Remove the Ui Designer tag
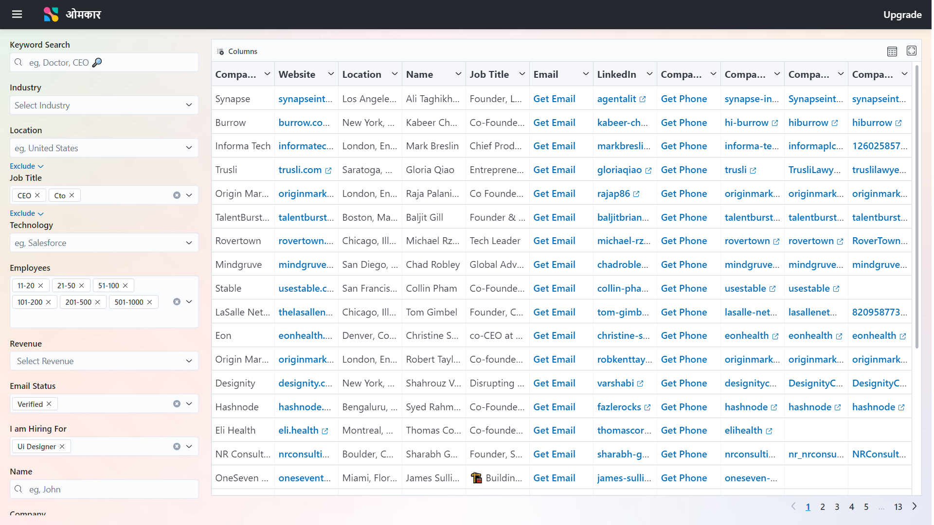The height and width of the screenshot is (525, 934). pyautogui.click(x=62, y=447)
